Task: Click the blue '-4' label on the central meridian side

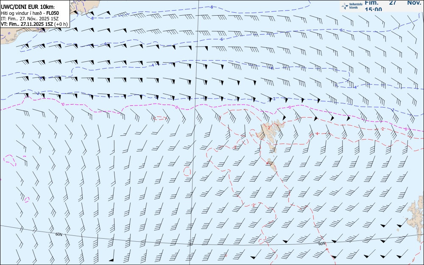Action: 153,65
